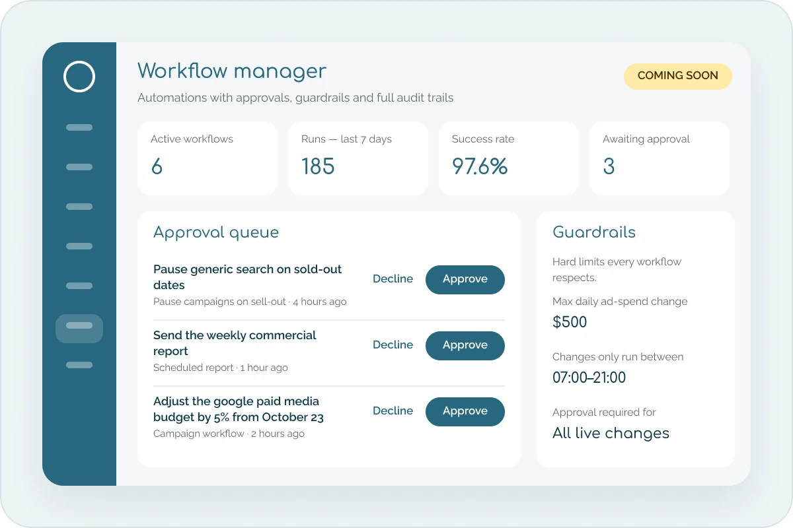Open the Runs — last 7 days card
The image size is (793, 528).
pos(358,158)
